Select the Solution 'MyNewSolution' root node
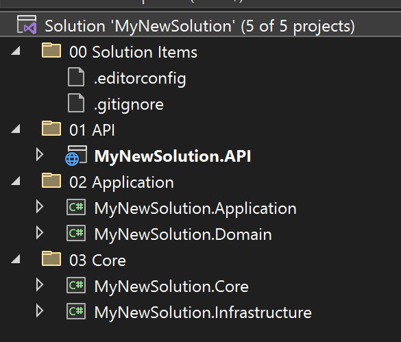Image resolution: width=401 pixels, height=342 pixels. click(200, 25)
